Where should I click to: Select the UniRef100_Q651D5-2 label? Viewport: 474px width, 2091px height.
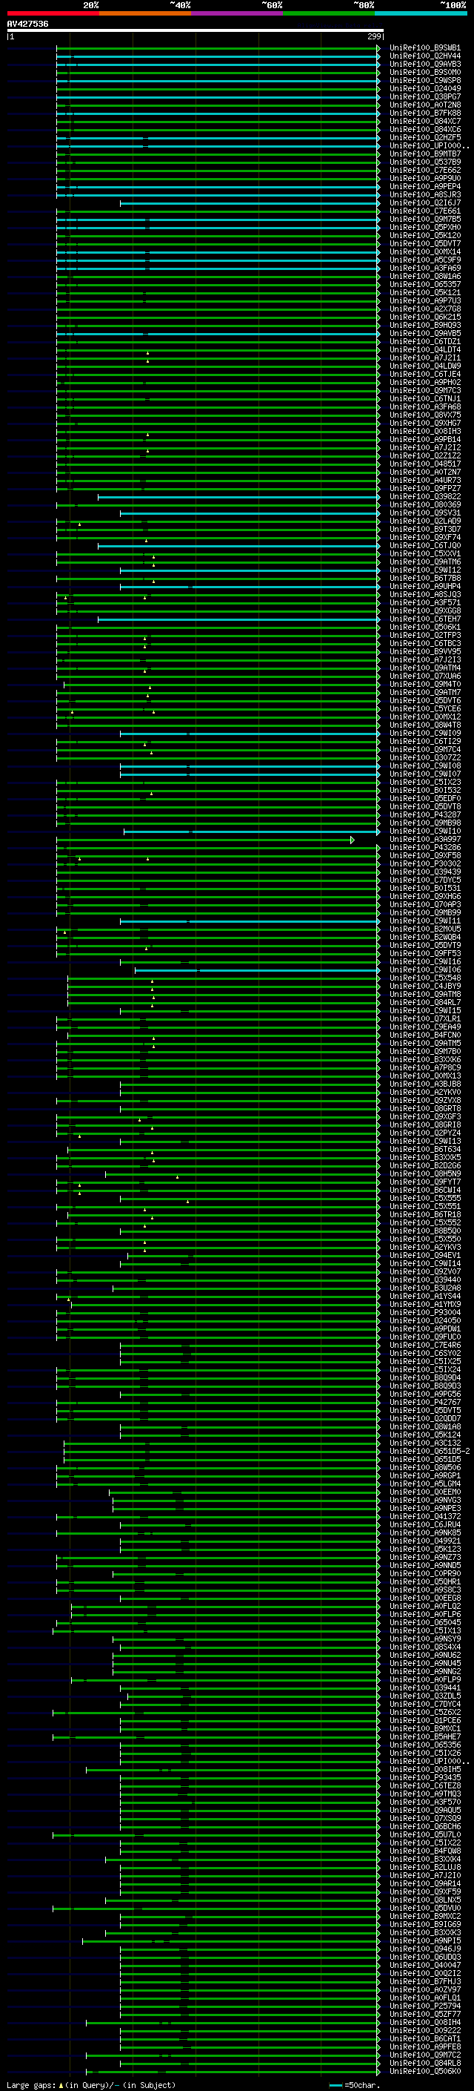pyautogui.click(x=430, y=1452)
